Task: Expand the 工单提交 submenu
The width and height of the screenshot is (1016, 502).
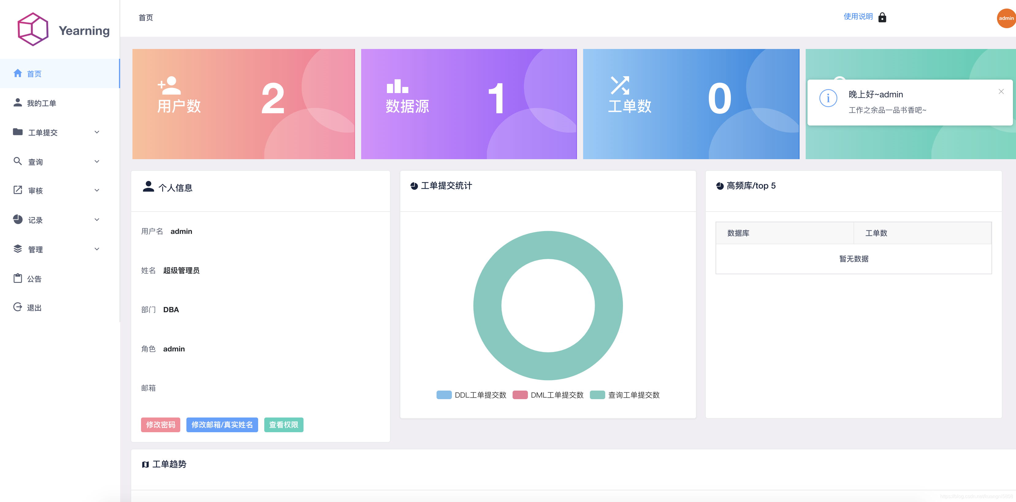Action: 97,132
